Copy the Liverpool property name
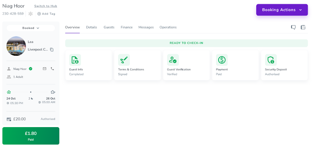This screenshot has height=147, width=313. (x=52, y=50)
